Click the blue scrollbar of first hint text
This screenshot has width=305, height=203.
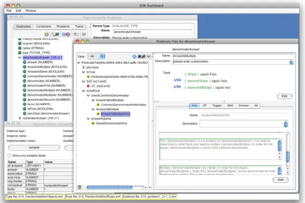pyautogui.click(x=279, y=146)
